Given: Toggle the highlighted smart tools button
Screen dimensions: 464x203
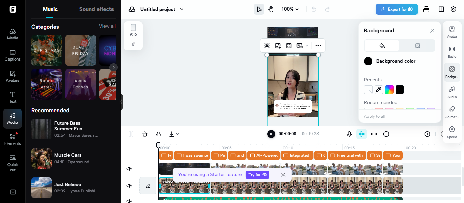Looking at the screenshot, I should [x=362, y=134].
